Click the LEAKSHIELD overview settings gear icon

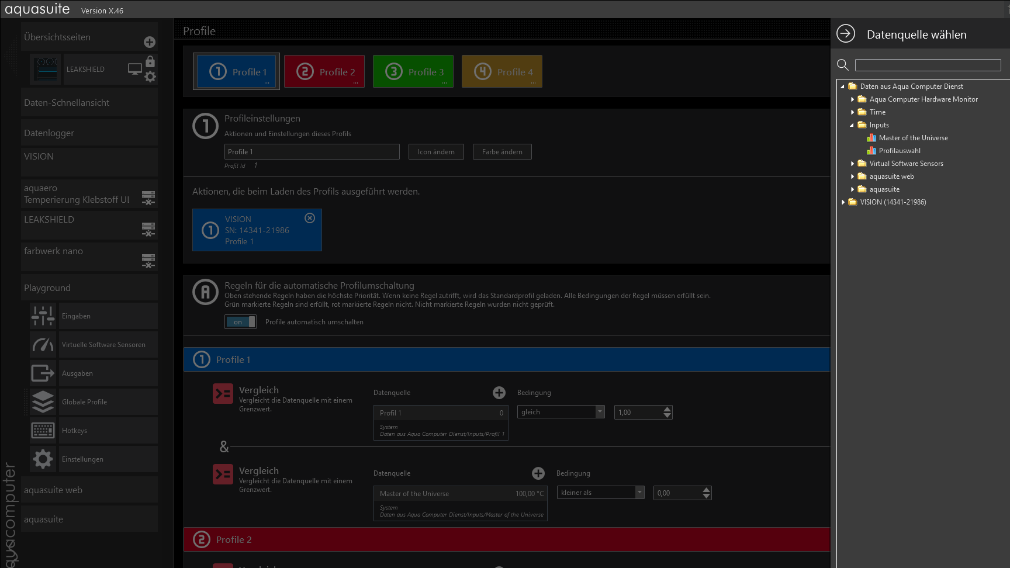point(150,77)
